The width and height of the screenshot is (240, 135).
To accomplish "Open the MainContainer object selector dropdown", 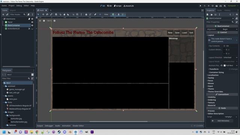I will (220, 18).
